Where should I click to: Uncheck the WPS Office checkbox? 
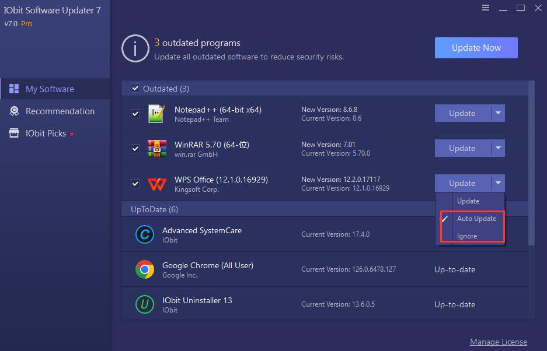135,183
